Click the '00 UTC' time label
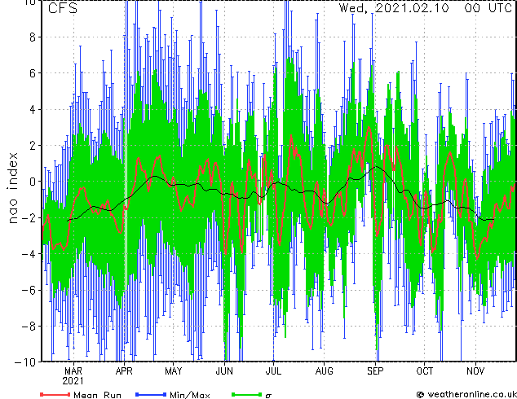 click(x=488, y=8)
